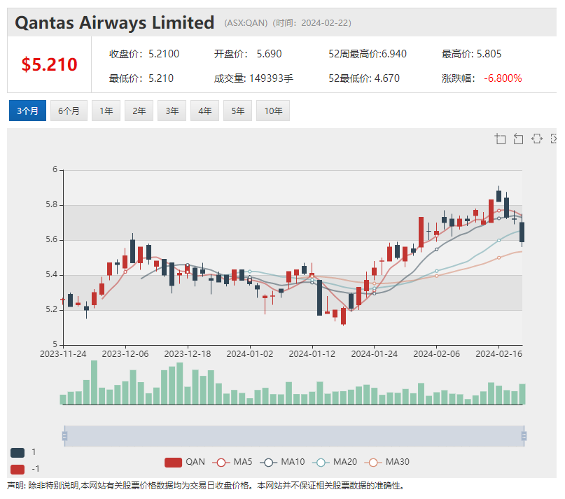Click the left handle of the range slider
This screenshot has width=565, height=499.
coord(65,435)
